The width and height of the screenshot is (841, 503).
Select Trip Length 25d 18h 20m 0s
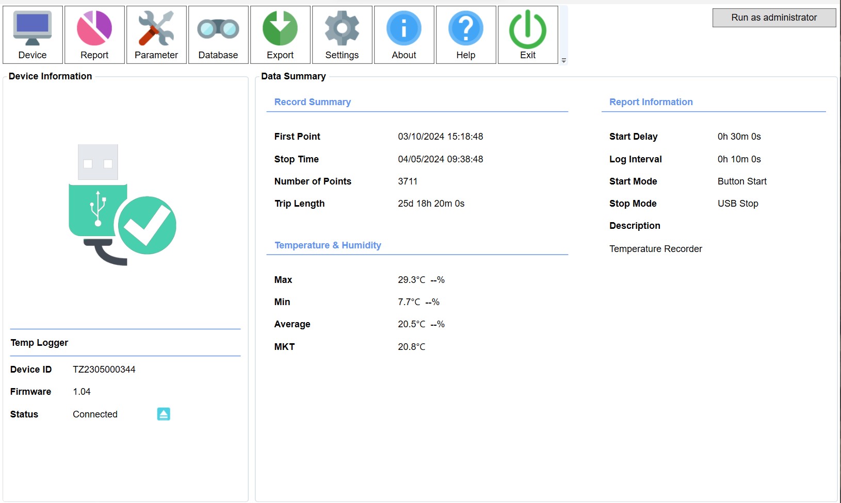431,204
